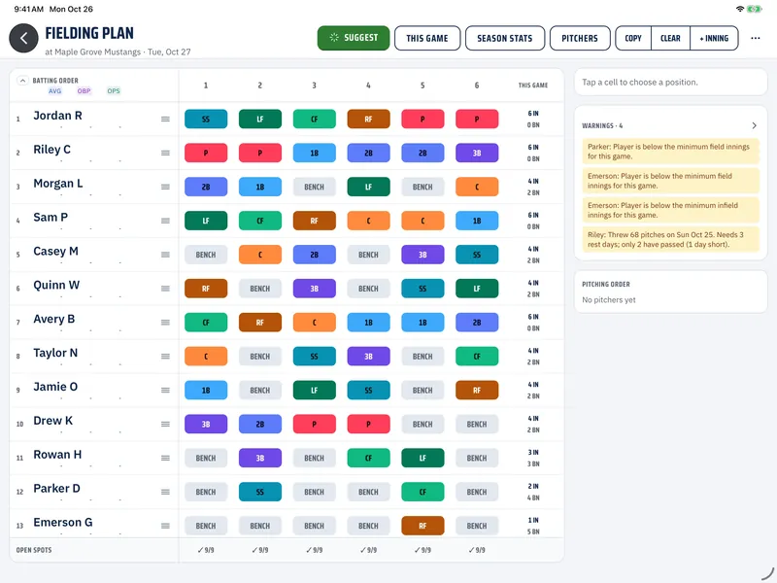Click Drew K's reorder handle
The width and height of the screenshot is (777, 583).
[x=165, y=424]
